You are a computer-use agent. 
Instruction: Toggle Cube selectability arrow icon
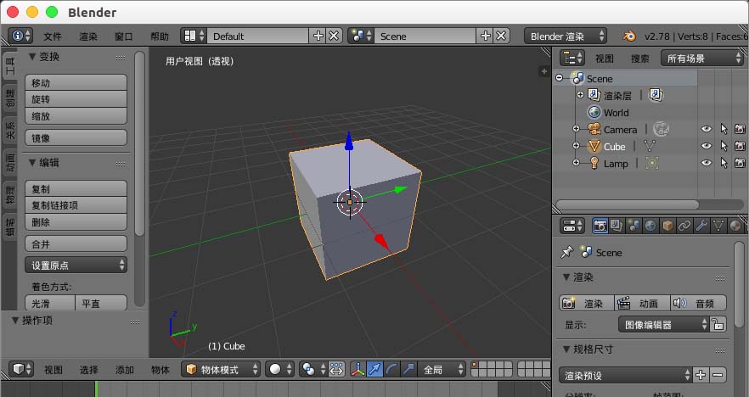point(724,146)
